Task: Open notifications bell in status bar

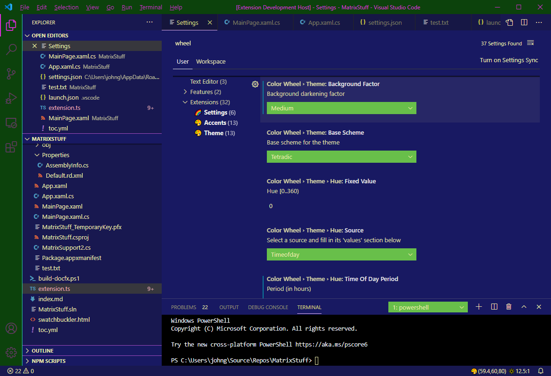Action: 541,371
